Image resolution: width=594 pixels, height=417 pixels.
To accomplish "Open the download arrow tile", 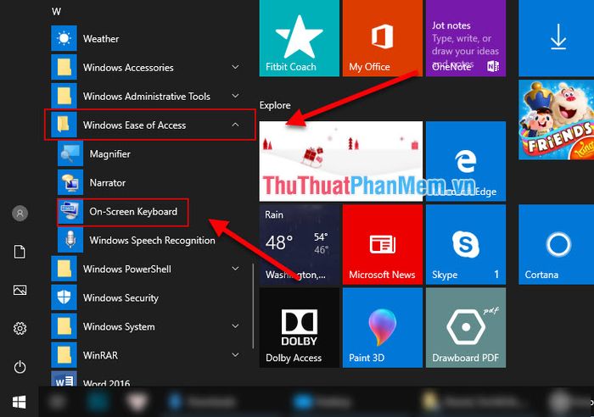I will (556, 38).
